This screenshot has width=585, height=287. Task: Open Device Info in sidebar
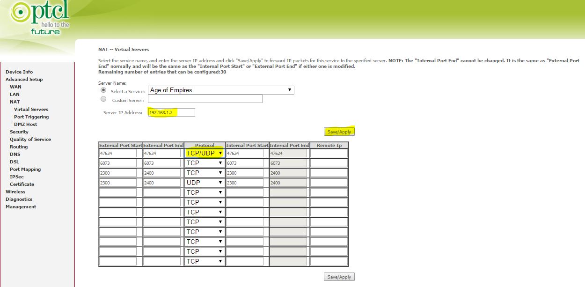[19, 72]
